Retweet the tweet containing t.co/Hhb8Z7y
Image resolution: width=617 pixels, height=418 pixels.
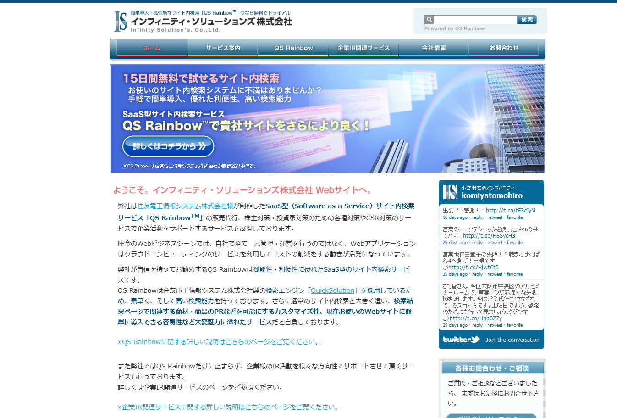click(x=495, y=325)
